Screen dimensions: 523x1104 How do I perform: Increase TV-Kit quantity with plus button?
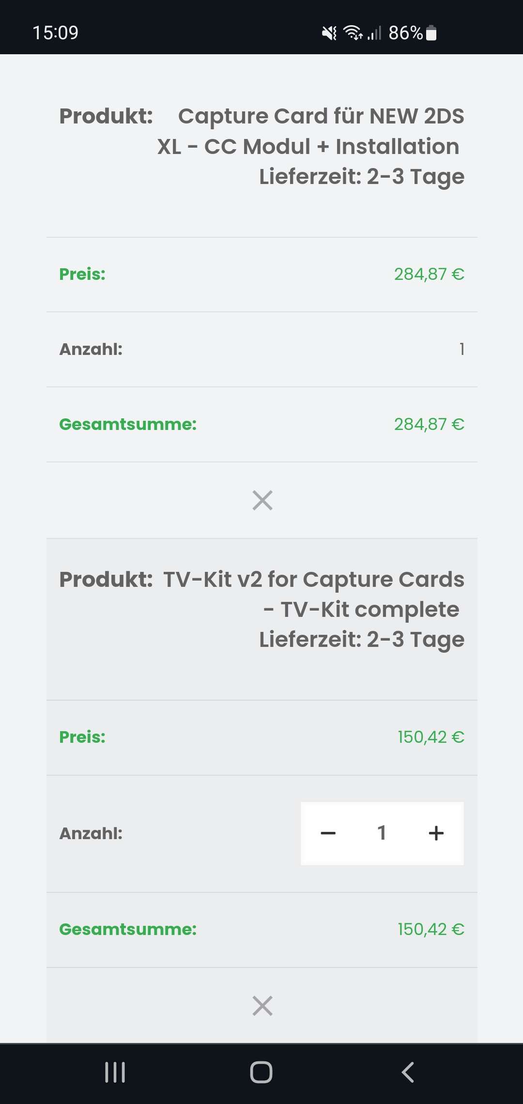pos(436,833)
